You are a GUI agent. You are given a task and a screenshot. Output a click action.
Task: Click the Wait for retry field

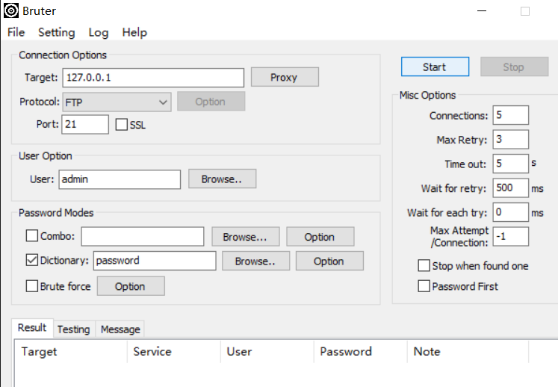coord(511,188)
